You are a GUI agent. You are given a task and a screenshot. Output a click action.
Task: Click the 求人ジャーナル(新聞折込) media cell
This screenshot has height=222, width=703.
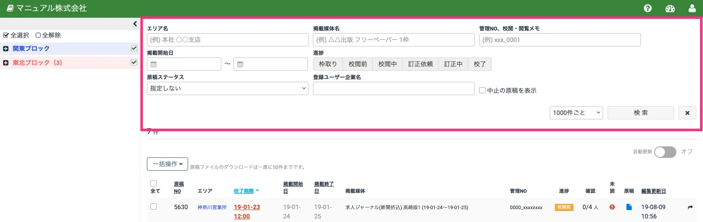pyautogui.click(x=407, y=207)
